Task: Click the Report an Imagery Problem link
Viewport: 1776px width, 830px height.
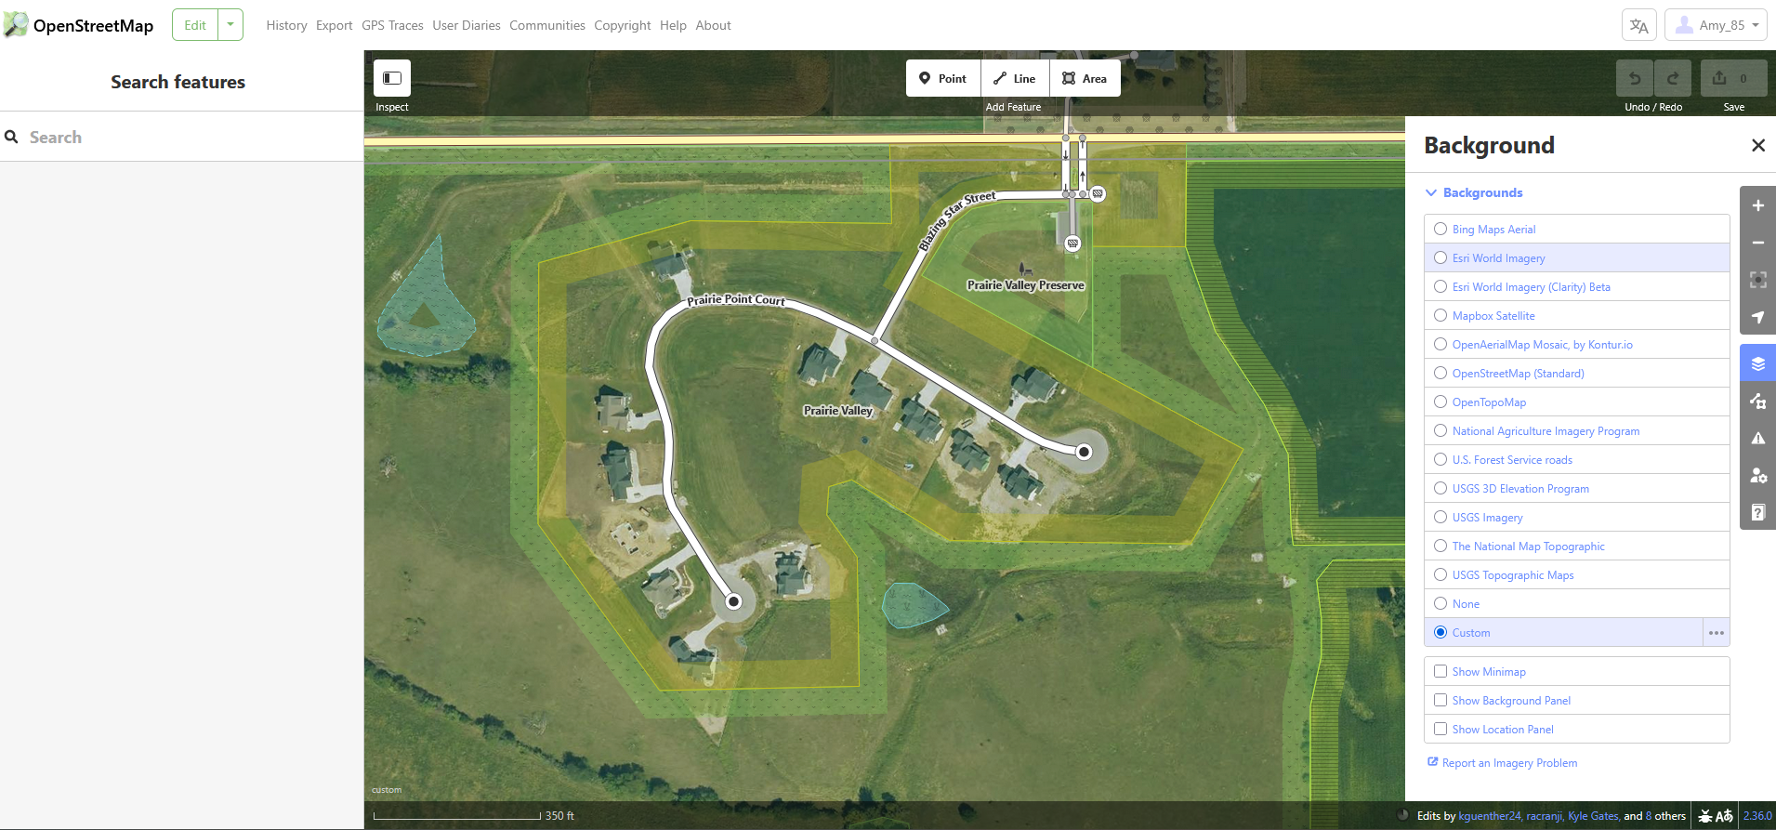Action: [1508, 763]
